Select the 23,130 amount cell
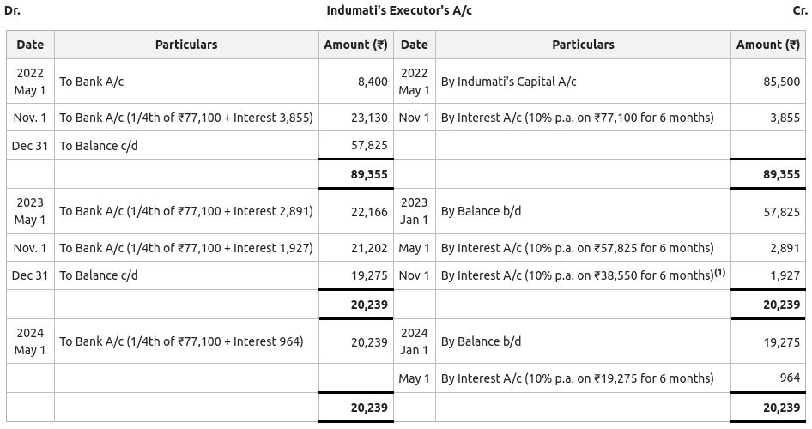This screenshot has height=429, width=812. point(369,118)
